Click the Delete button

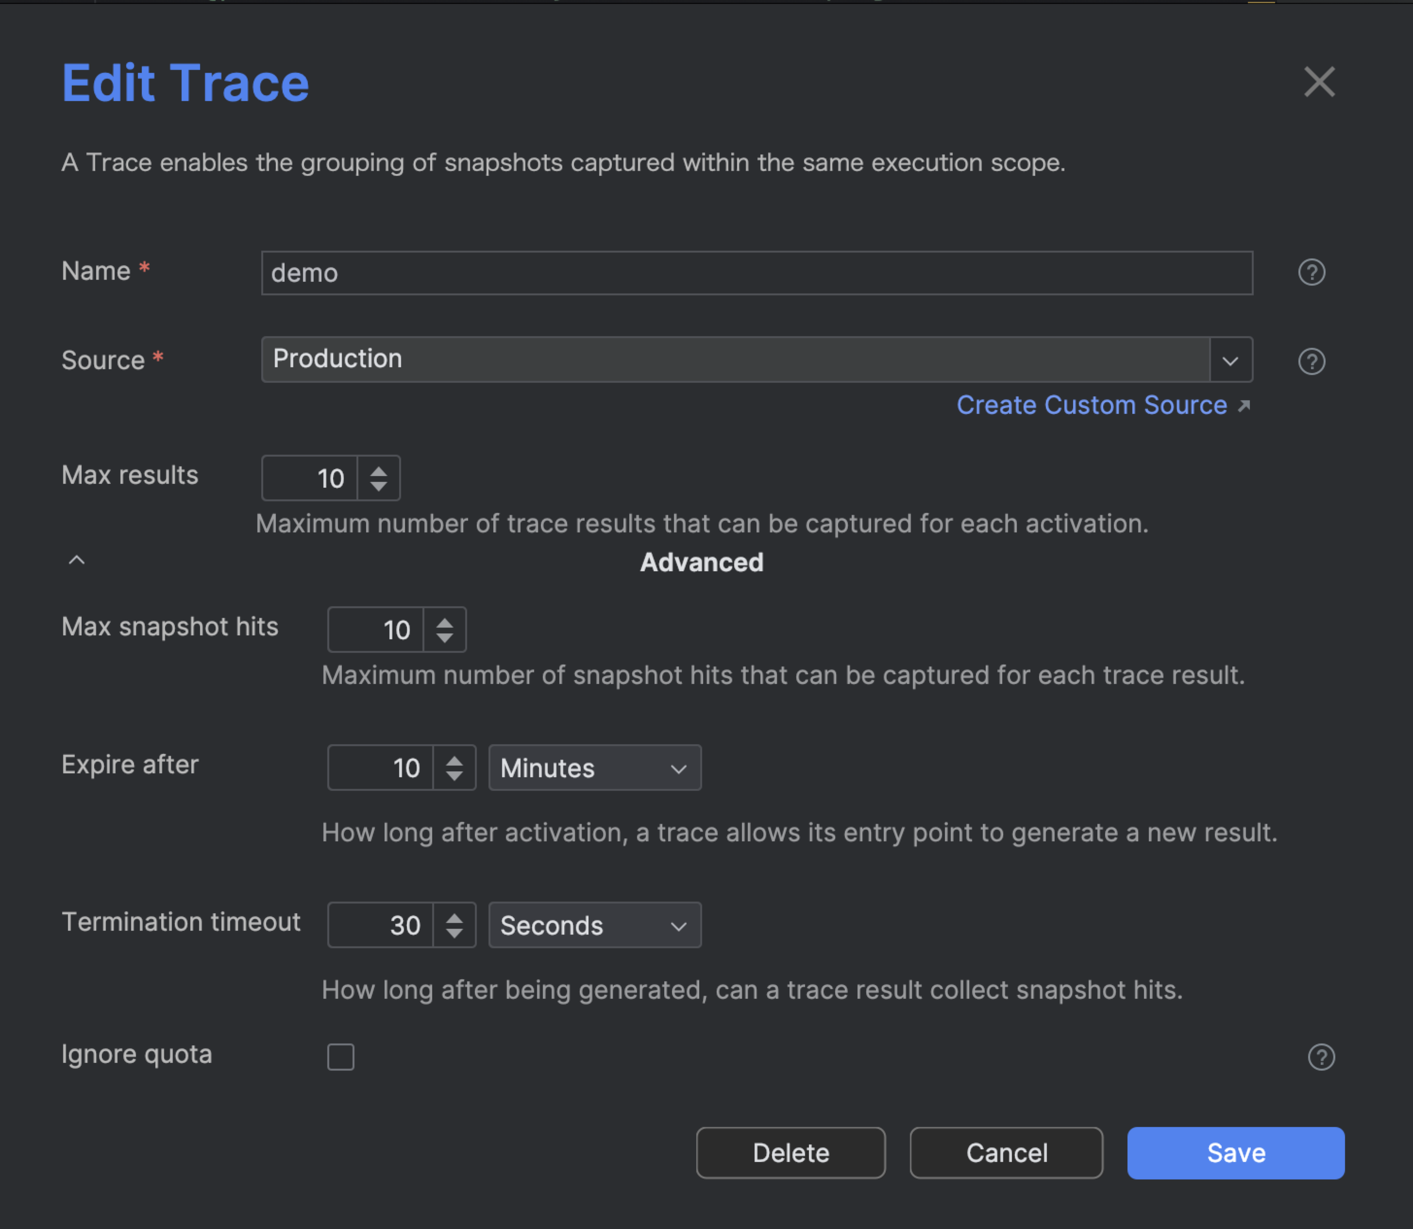tap(791, 1153)
